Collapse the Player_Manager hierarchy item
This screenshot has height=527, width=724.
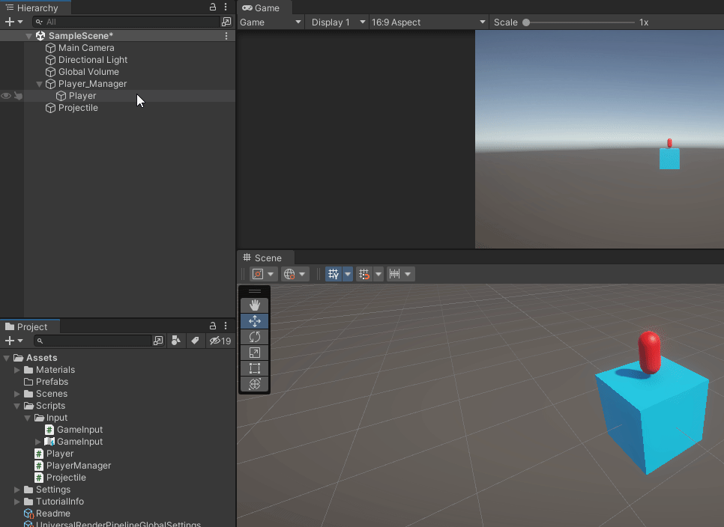(x=39, y=84)
